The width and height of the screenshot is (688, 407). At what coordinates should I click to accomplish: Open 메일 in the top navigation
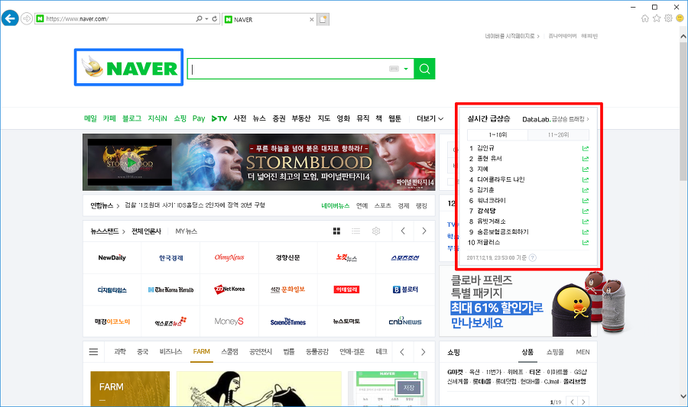tap(90, 118)
